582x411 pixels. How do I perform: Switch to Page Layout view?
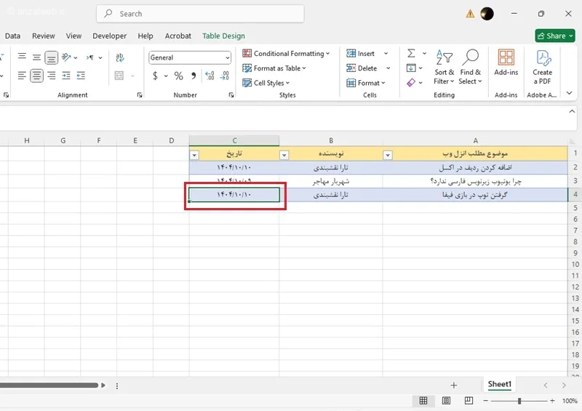pos(446,401)
